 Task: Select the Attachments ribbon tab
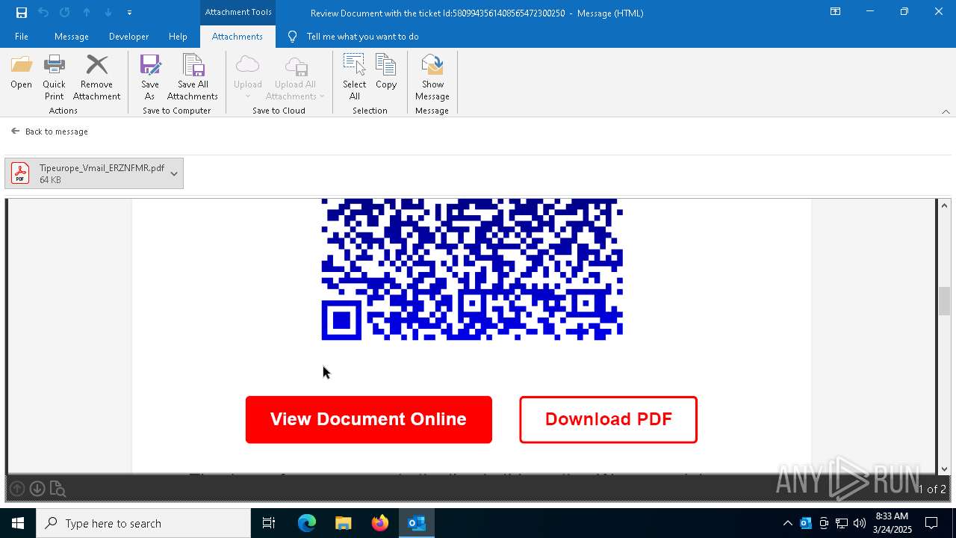(x=238, y=37)
